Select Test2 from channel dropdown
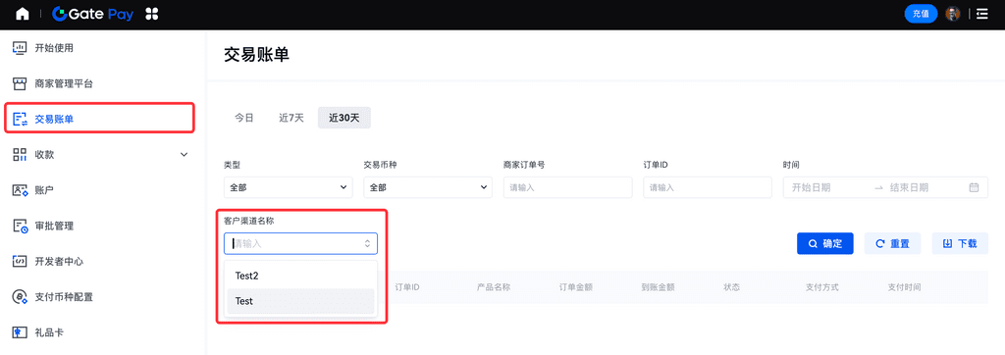This screenshot has height=355, width=1005. [x=300, y=276]
